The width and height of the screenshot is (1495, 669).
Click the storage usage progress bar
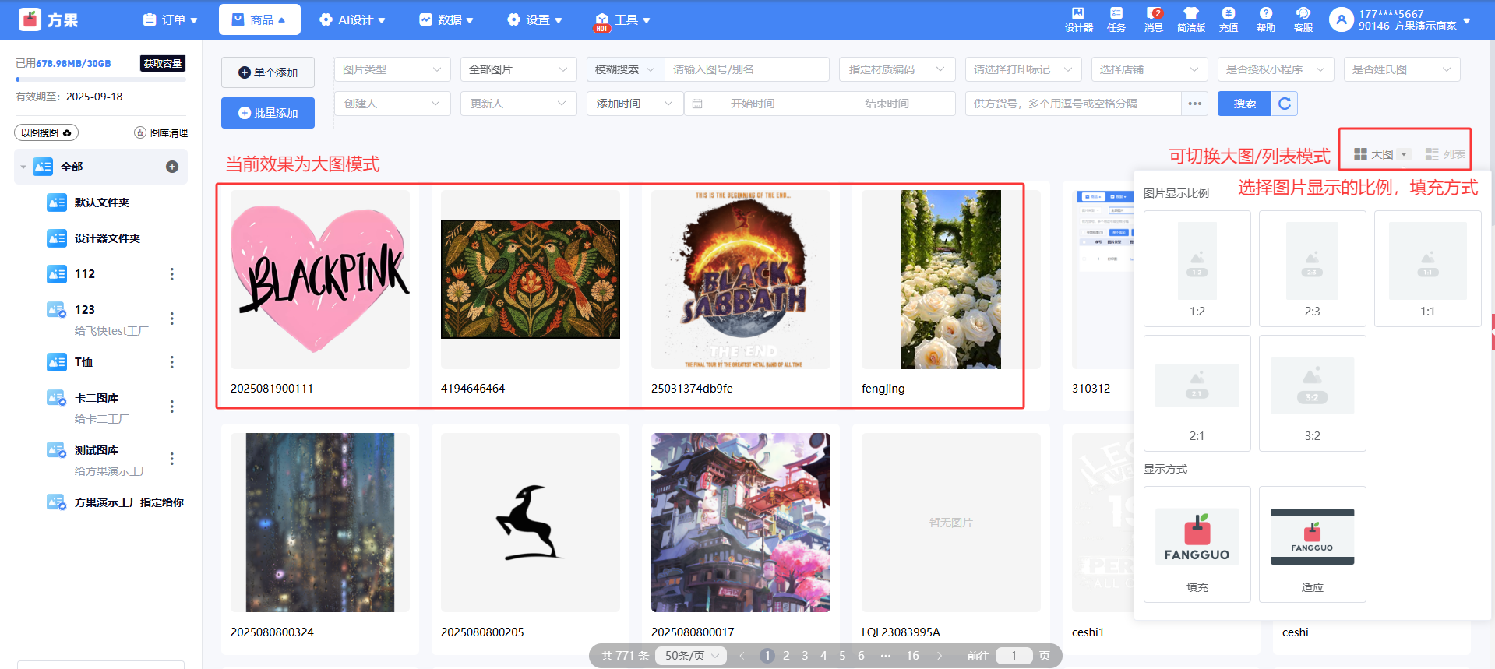[101, 79]
